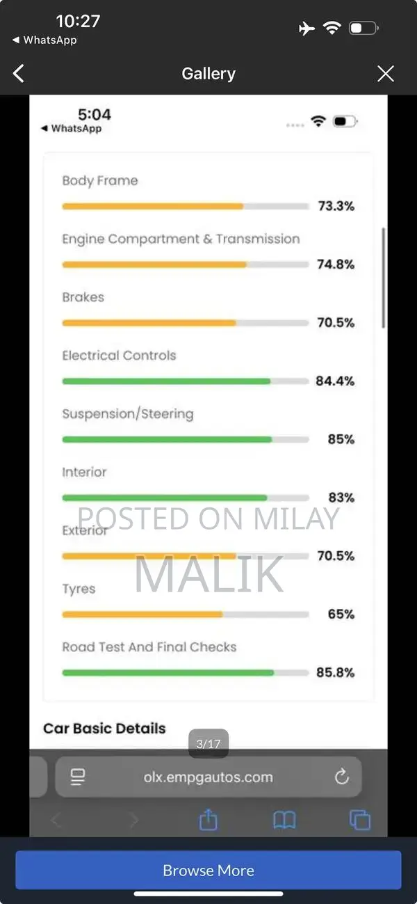Tap the olx.empgautos.com address field
Viewport: 417px width, 904px height.
point(208,777)
